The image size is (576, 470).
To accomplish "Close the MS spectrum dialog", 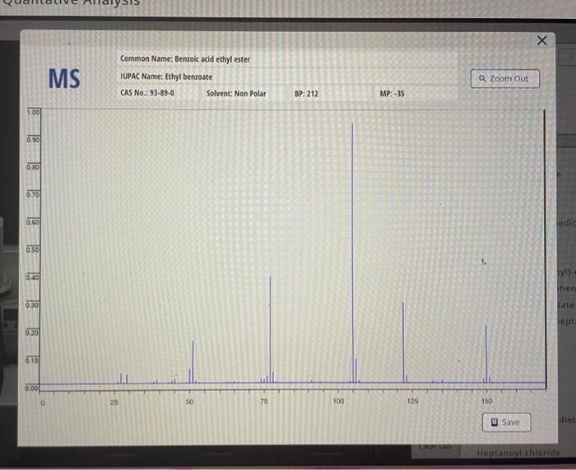I will tap(541, 40).
